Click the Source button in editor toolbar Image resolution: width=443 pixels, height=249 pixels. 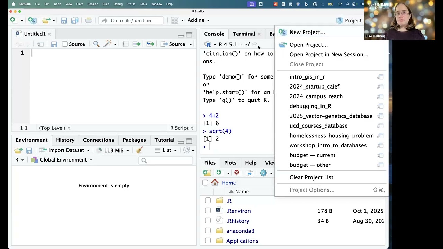click(173, 44)
